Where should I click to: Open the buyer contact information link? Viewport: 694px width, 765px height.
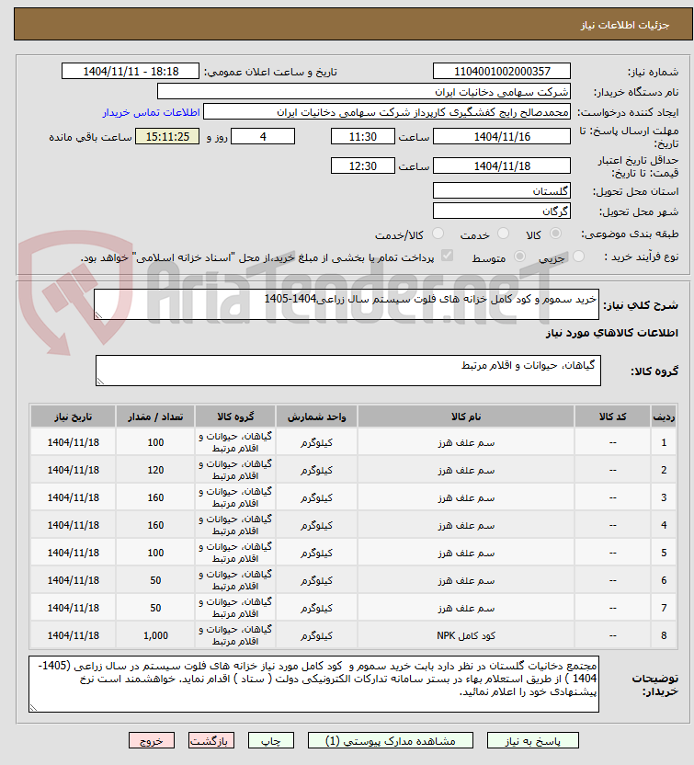151,113
